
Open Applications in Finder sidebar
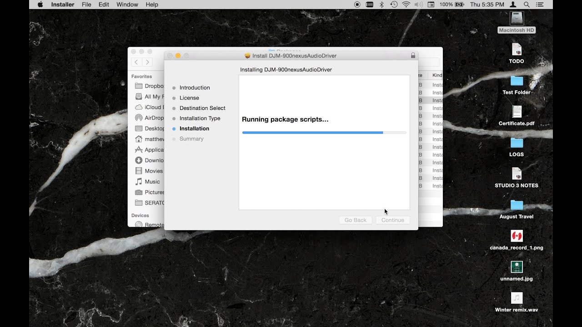(x=149, y=149)
